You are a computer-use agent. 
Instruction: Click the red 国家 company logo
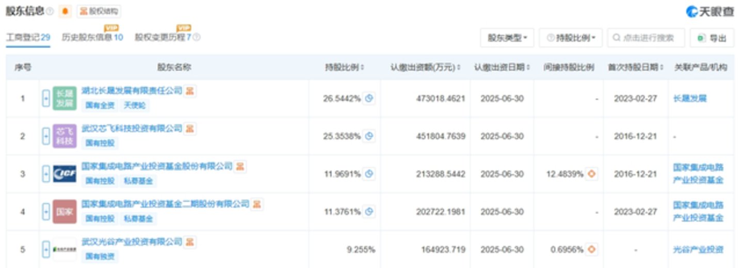(x=64, y=212)
